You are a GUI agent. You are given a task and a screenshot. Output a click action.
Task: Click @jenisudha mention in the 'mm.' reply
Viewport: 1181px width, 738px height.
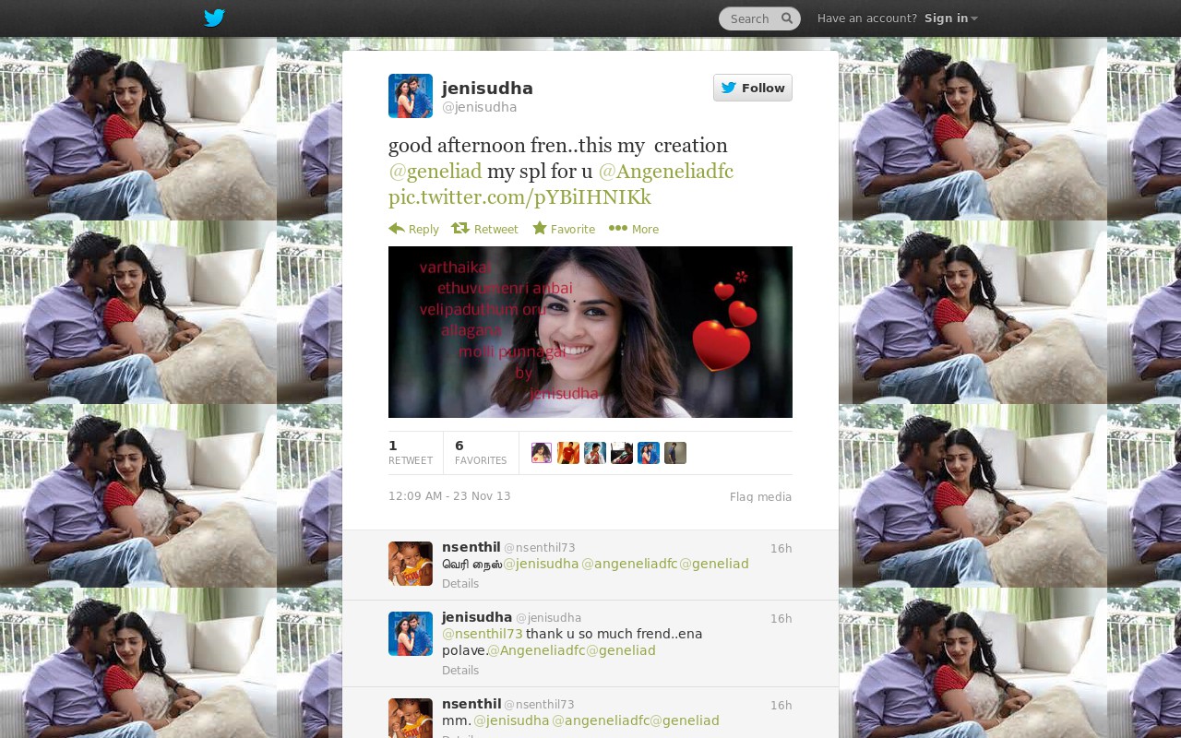(x=511, y=720)
